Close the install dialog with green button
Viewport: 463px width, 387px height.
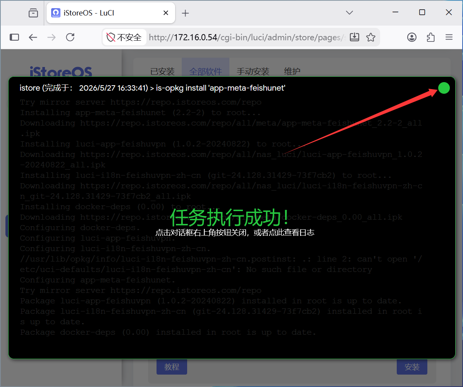coord(444,88)
